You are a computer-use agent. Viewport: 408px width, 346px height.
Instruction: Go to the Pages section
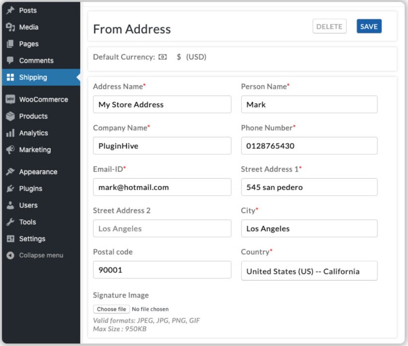point(41,44)
